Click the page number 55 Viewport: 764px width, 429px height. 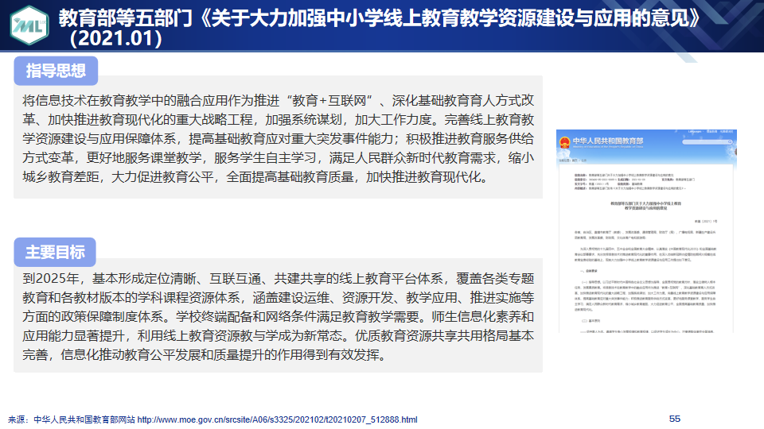pyautogui.click(x=675, y=419)
